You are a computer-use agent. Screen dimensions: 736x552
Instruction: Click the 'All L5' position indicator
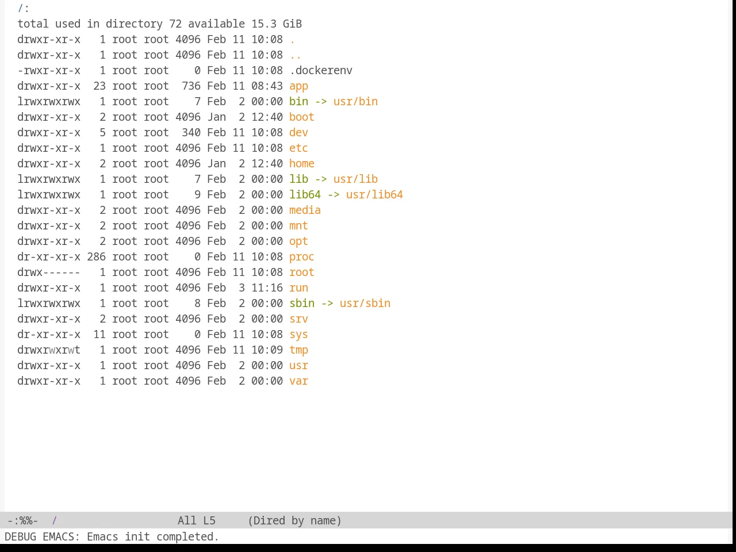197,520
